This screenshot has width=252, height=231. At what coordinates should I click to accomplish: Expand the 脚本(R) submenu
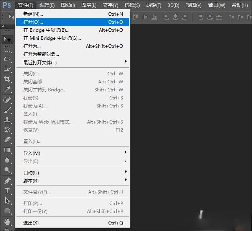[72, 181]
